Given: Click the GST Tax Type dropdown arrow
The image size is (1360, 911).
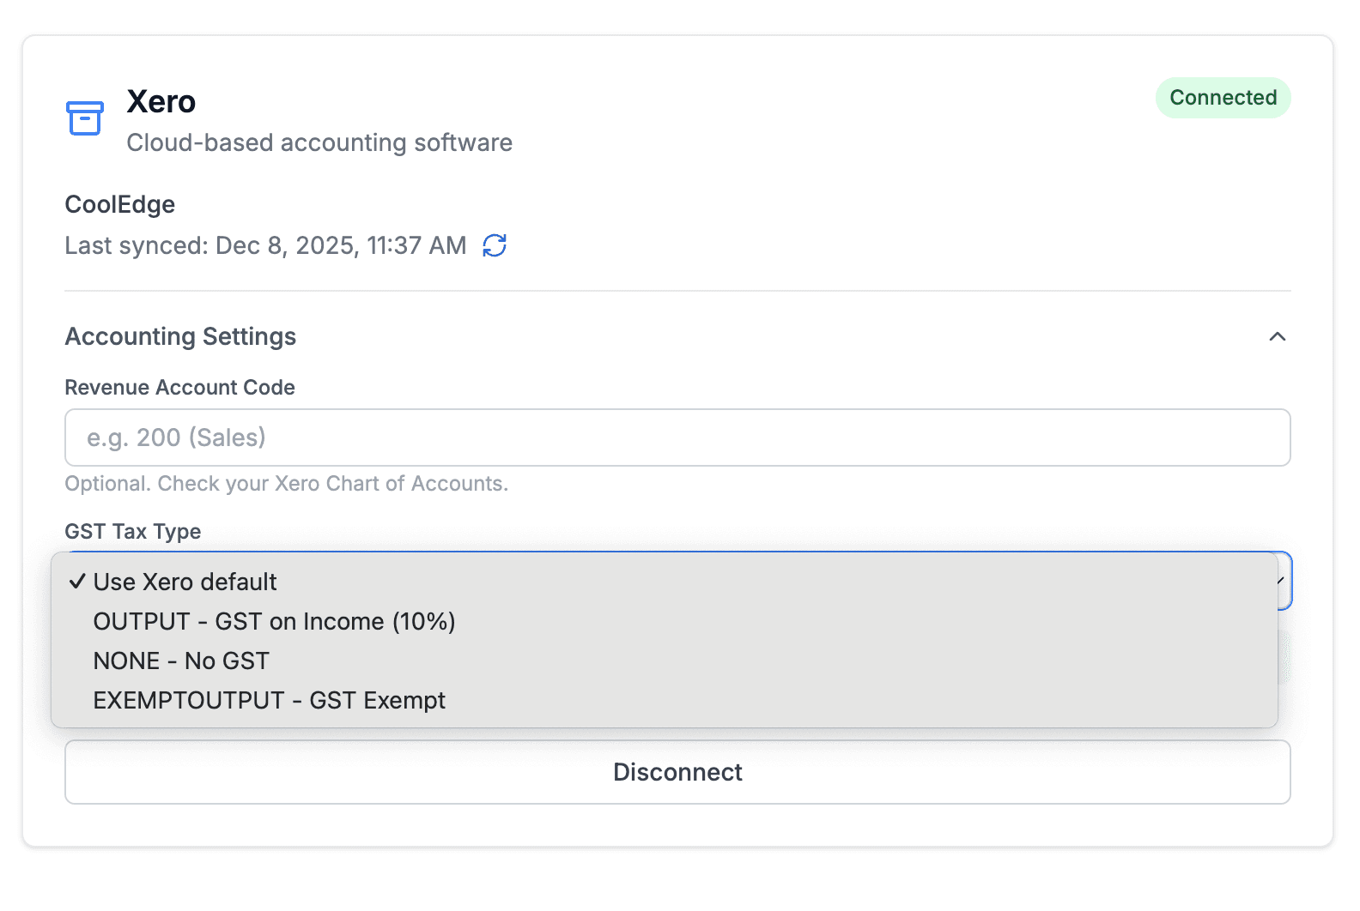Looking at the screenshot, I should coord(1281,581).
